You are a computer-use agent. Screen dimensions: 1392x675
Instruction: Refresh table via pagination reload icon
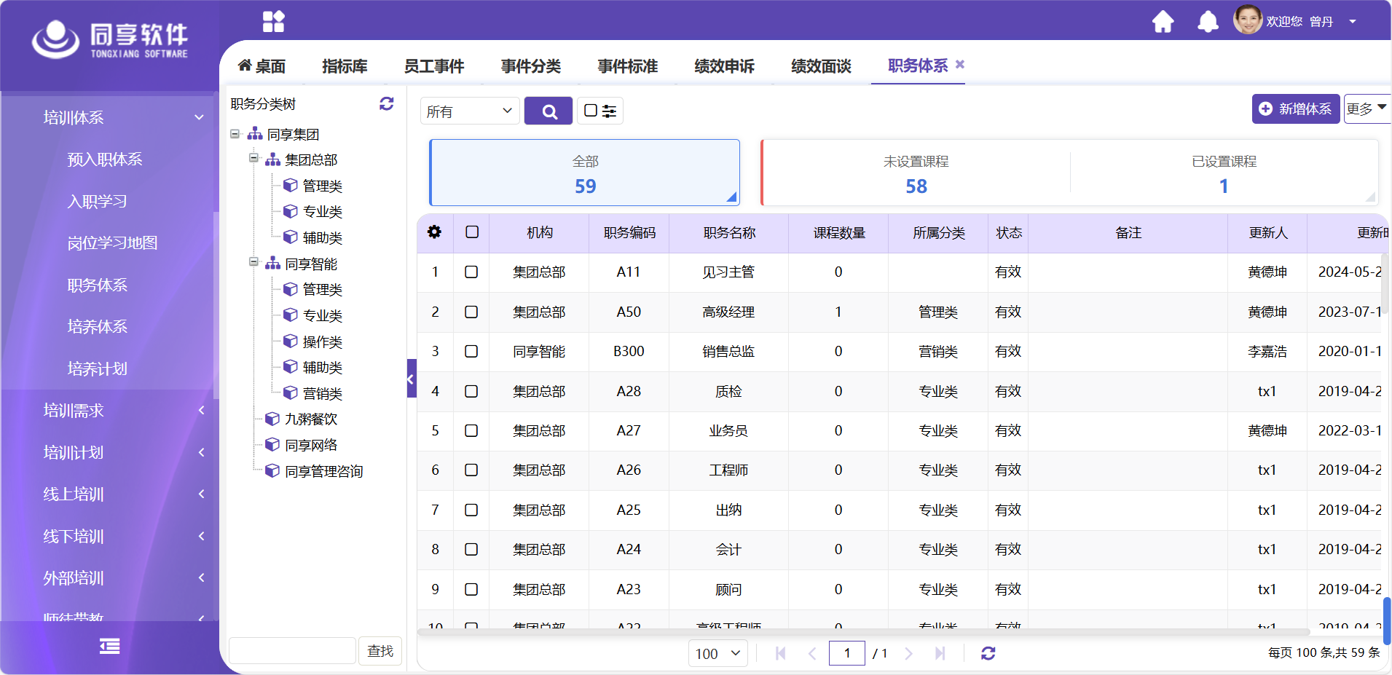pos(988,654)
